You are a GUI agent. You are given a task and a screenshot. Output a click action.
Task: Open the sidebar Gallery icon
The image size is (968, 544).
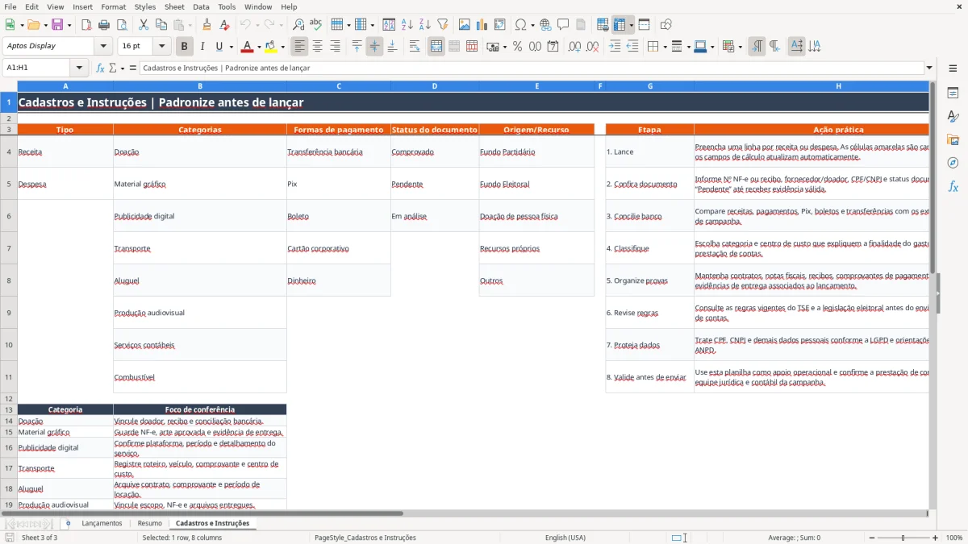[x=953, y=140]
